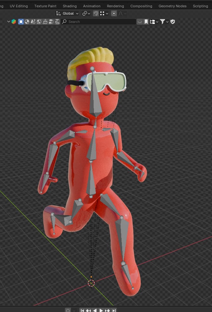212x312 pixels.
Task: Toggle the snap magnet icon
Action: pyautogui.click(x=96, y=13)
